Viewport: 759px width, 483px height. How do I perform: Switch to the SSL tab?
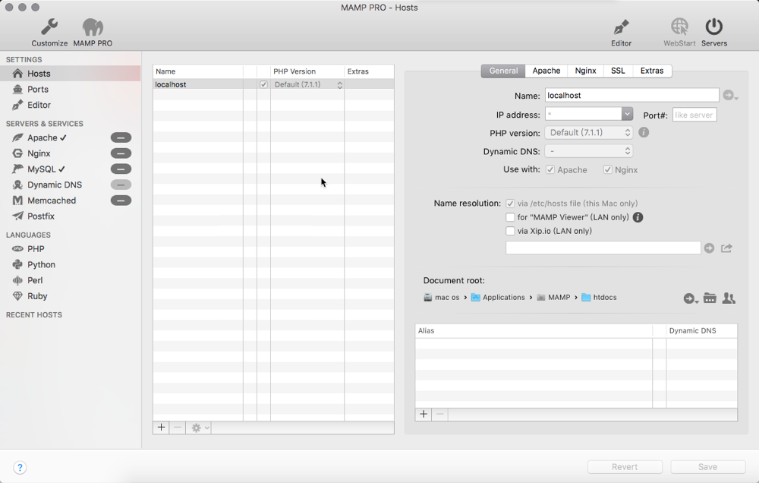point(618,70)
